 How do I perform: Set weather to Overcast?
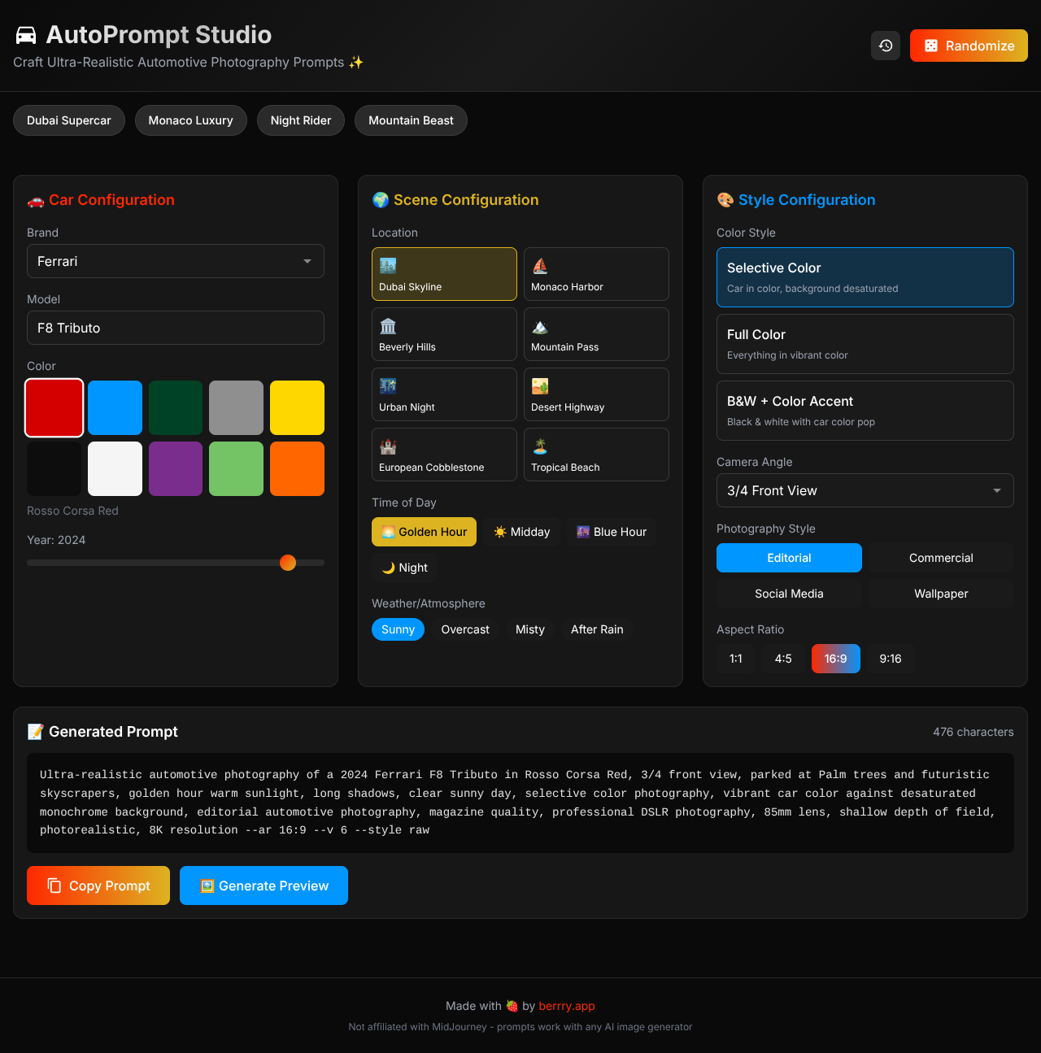pos(464,629)
